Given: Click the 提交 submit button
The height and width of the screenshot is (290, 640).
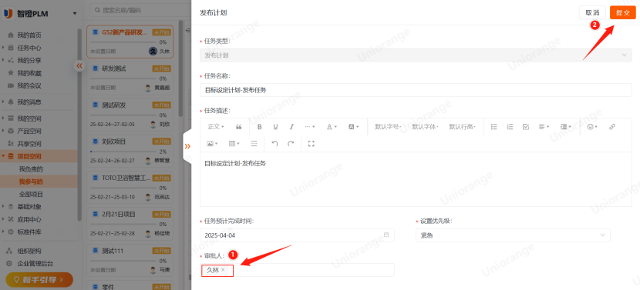Looking at the screenshot, I should (623, 12).
